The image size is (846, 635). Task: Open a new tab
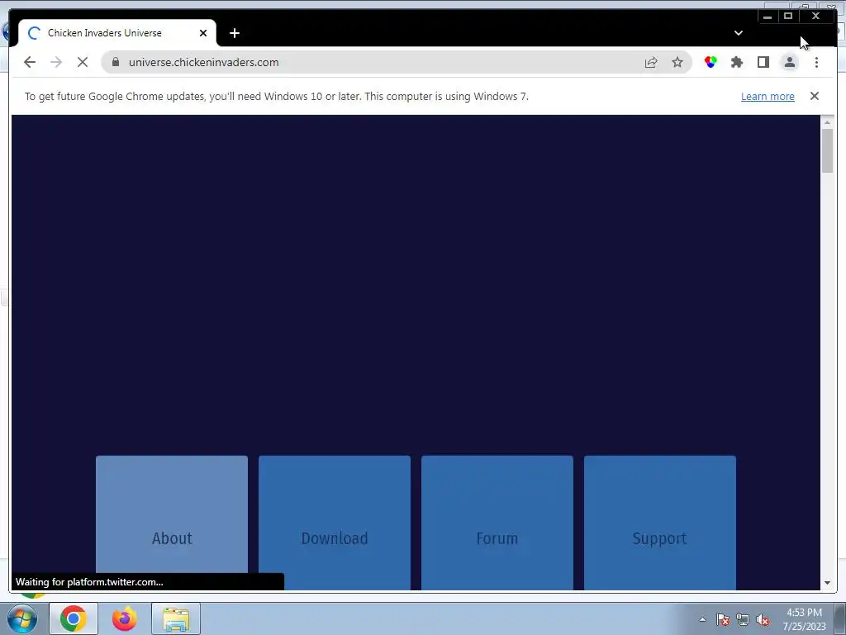pyautogui.click(x=234, y=33)
